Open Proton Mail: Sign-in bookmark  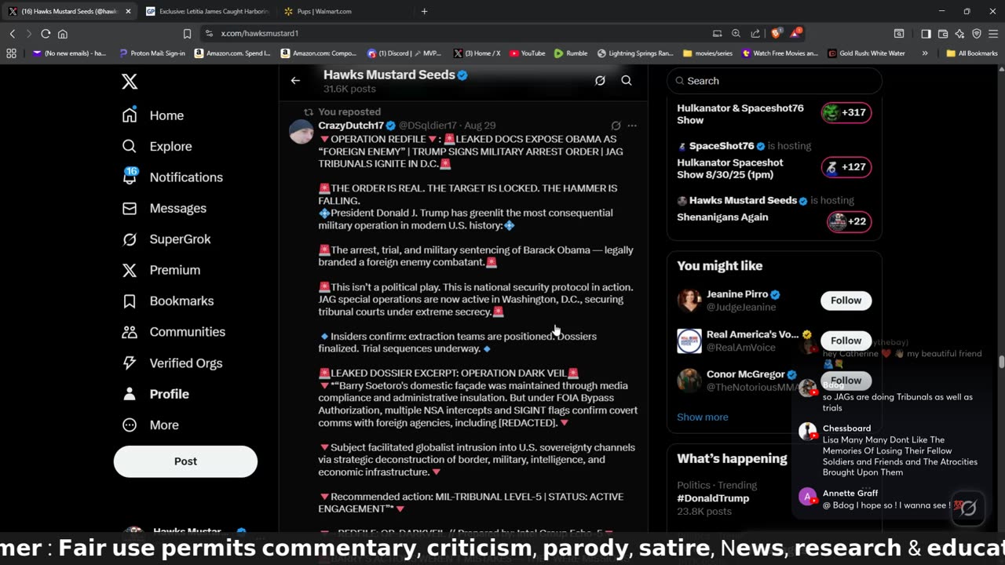click(x=152, y=53)
